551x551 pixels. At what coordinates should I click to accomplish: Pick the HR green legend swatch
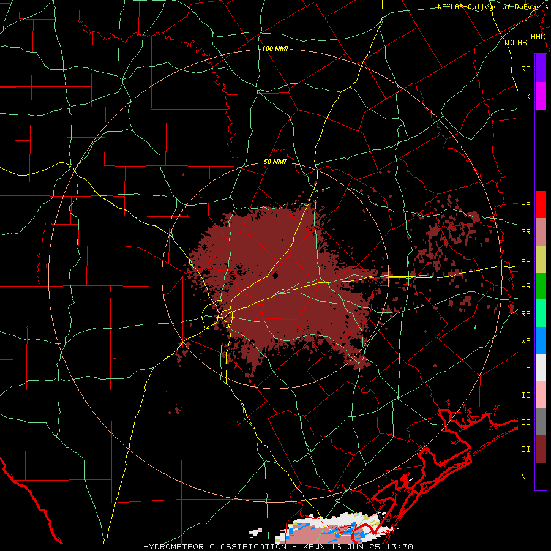541,286
